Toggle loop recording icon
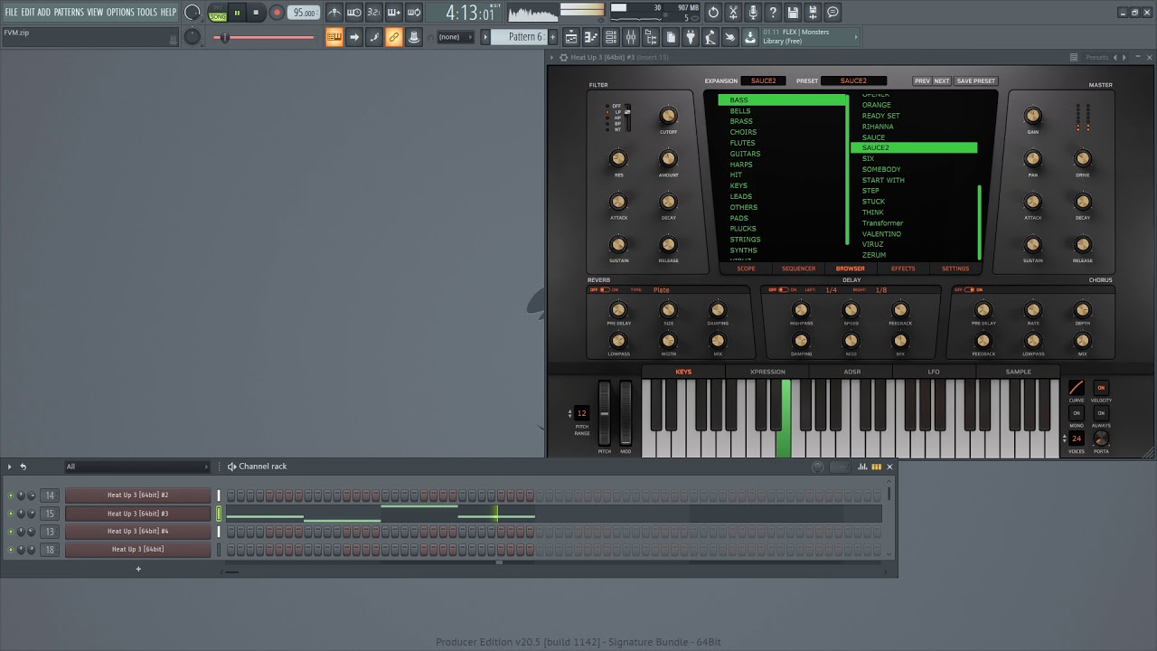Image resolution: width=1157 pixels, height=651 pixels. 414,13
